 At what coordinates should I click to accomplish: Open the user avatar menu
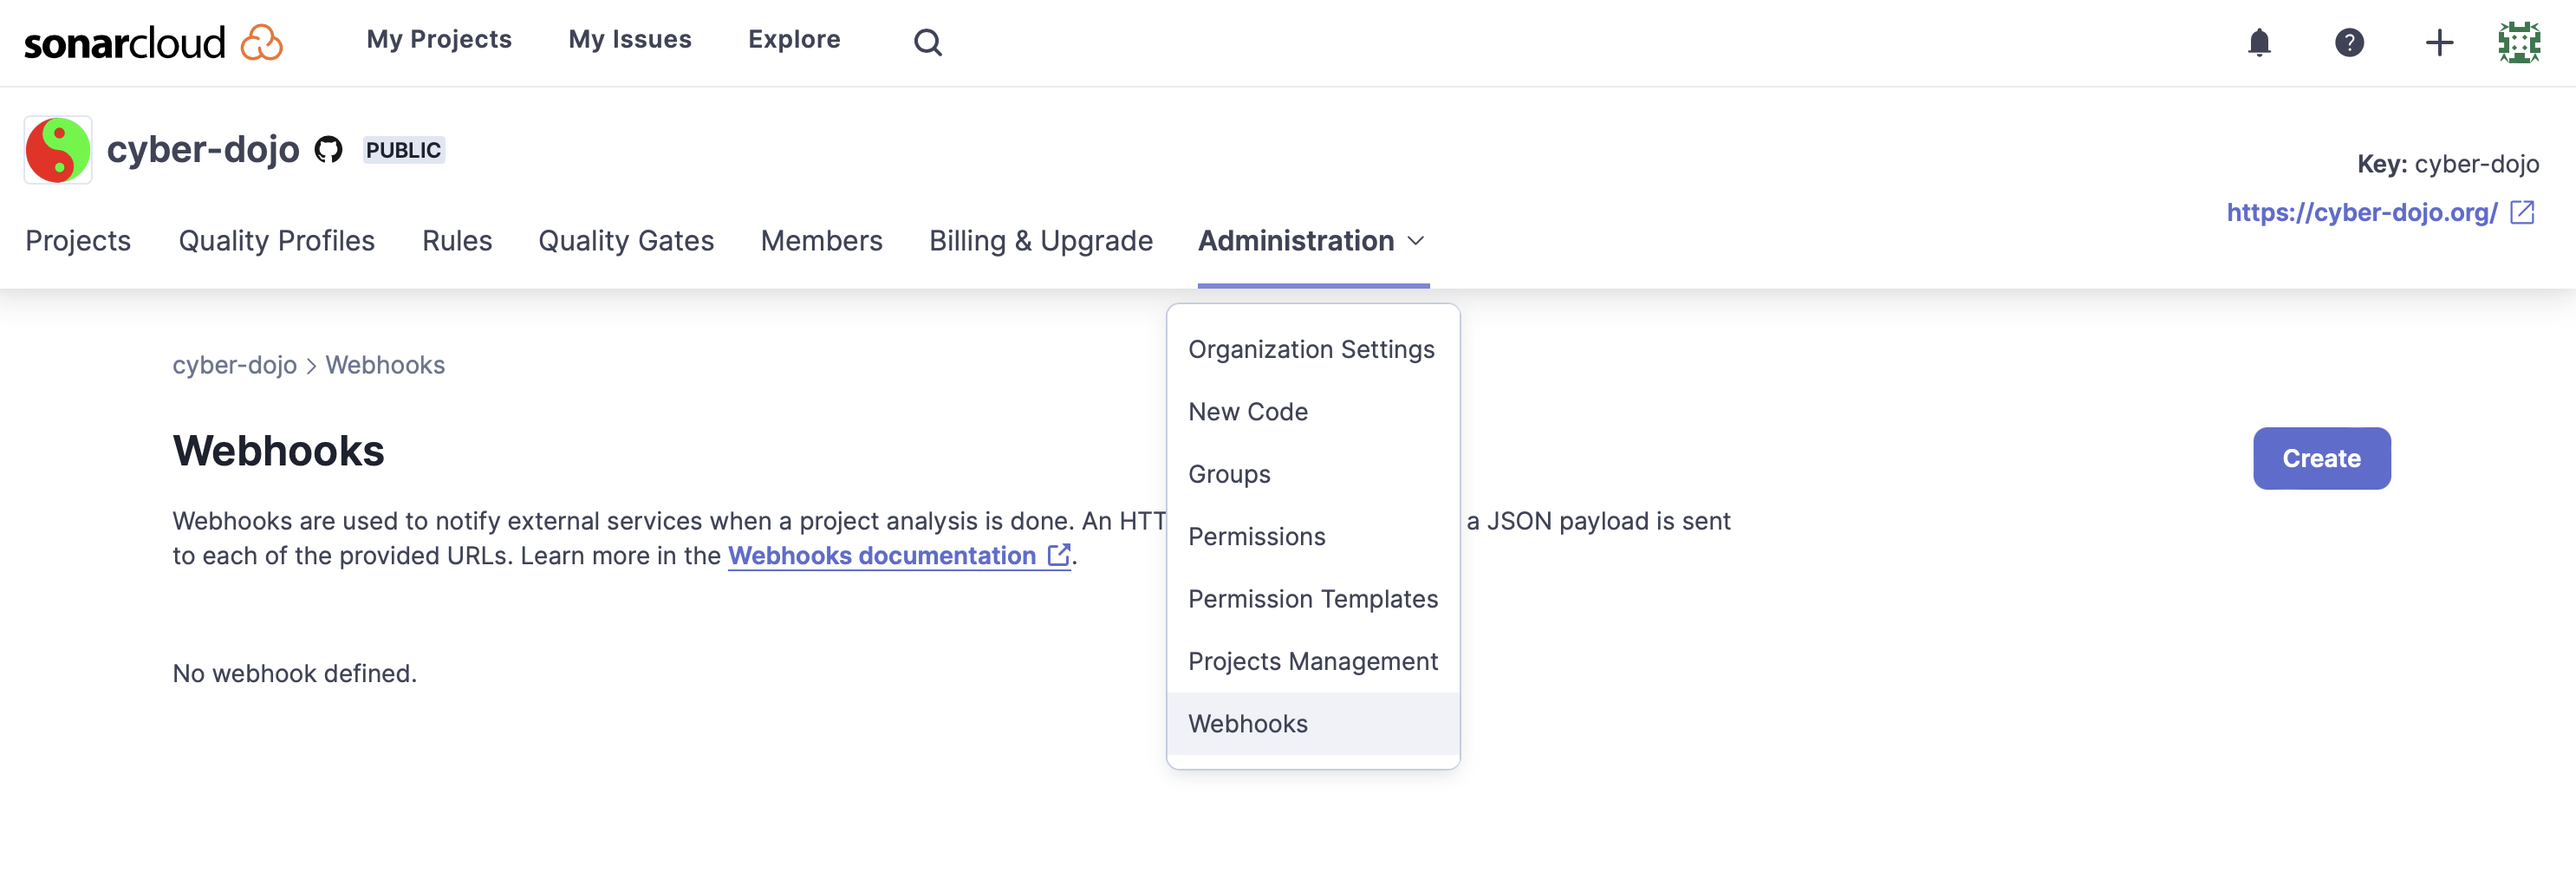[2519, 42]
